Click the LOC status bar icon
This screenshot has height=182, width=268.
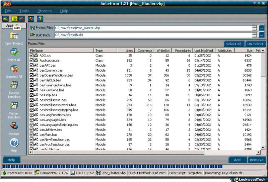73,173
